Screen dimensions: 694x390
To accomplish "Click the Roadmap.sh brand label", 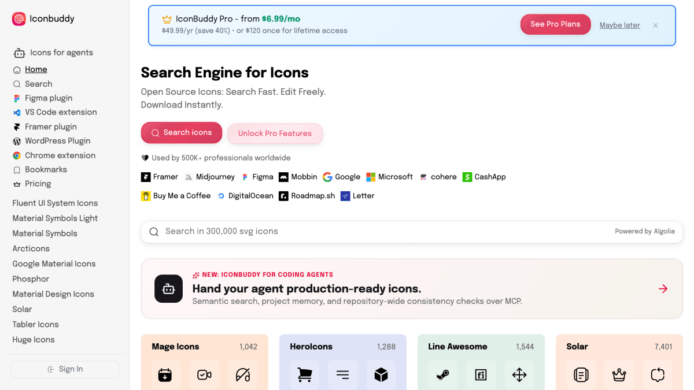I will (x=313, y=196).
